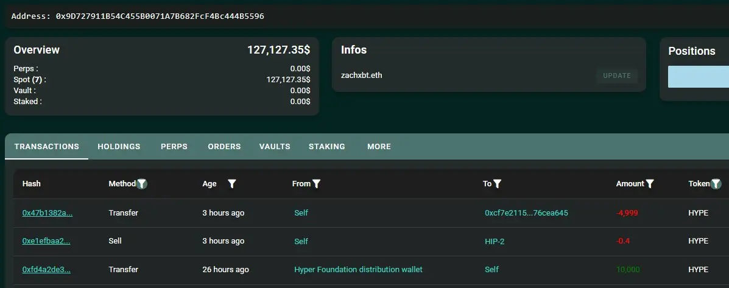Open transaction hash 0xe1efbaa2 link
This screenshot has width=729, height=288.
(x=46, y=241)
